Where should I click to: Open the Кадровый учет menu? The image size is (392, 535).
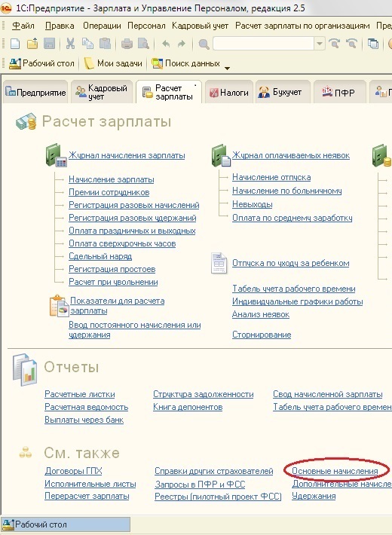click(200, 26)
